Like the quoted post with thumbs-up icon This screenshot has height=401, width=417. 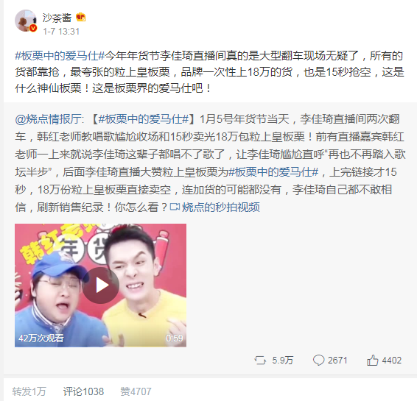pos(372,360)
